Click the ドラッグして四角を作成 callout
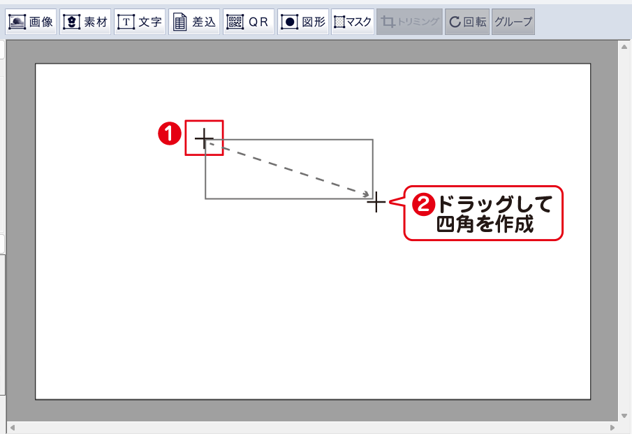 click(x=485, y=214)
